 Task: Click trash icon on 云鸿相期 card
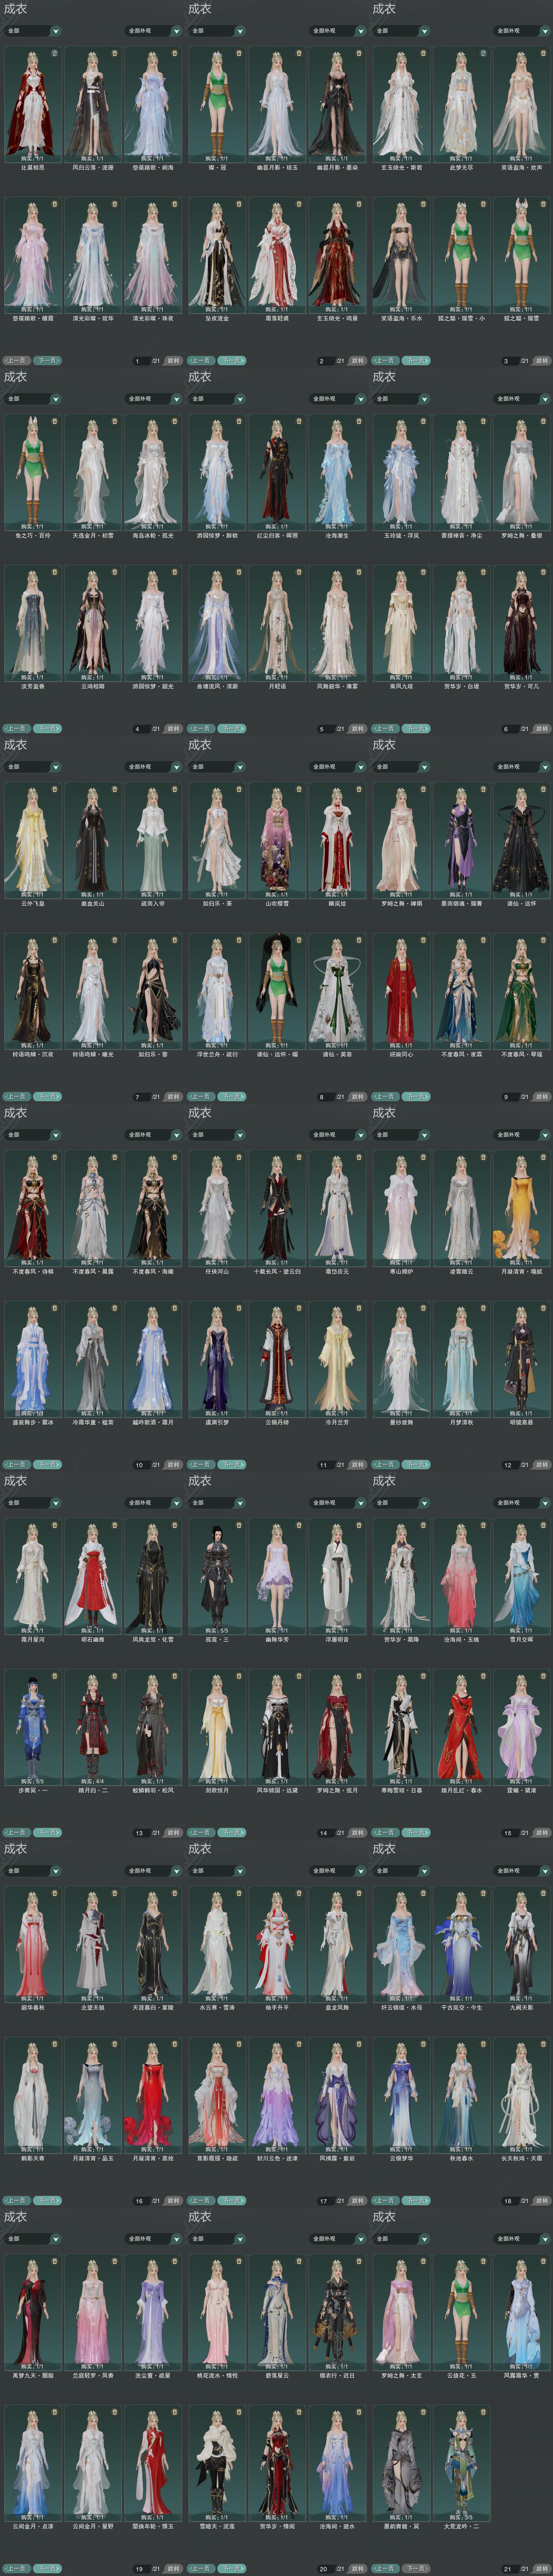point(115,572)
